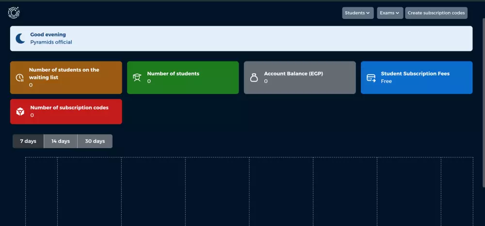Screen dimensions: 485x226
Task: Open the Number of subscription codes card
Action: click(66, 111)
